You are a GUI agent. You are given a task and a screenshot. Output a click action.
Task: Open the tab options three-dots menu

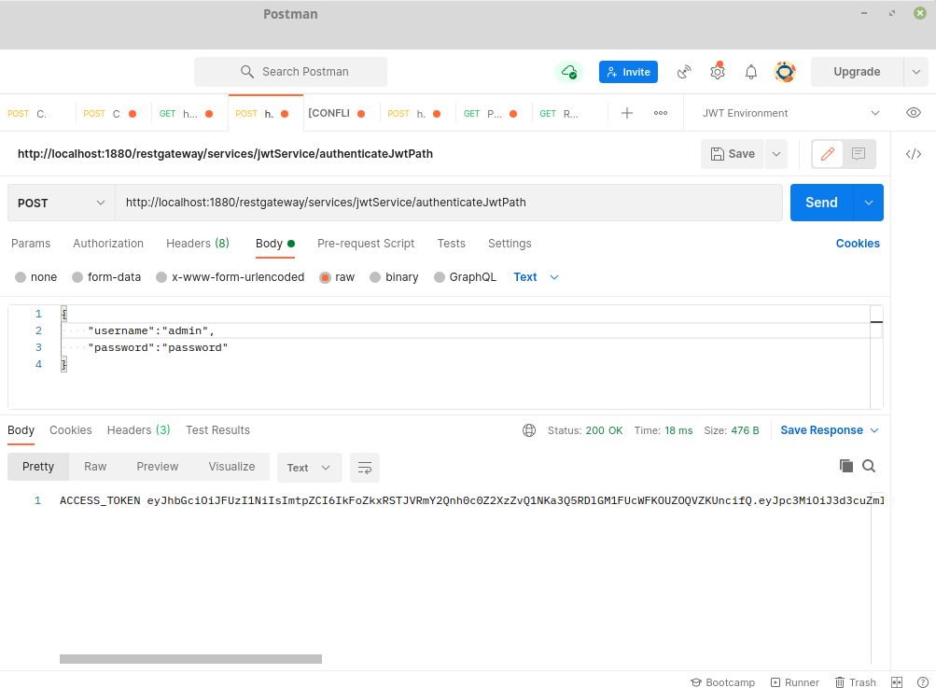click(x=660, y=113)
